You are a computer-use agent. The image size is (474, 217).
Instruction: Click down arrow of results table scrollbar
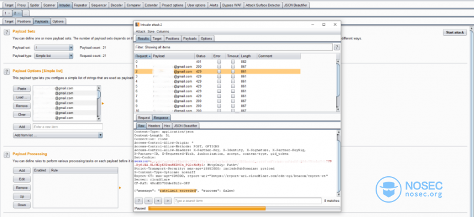click(338, 110)
